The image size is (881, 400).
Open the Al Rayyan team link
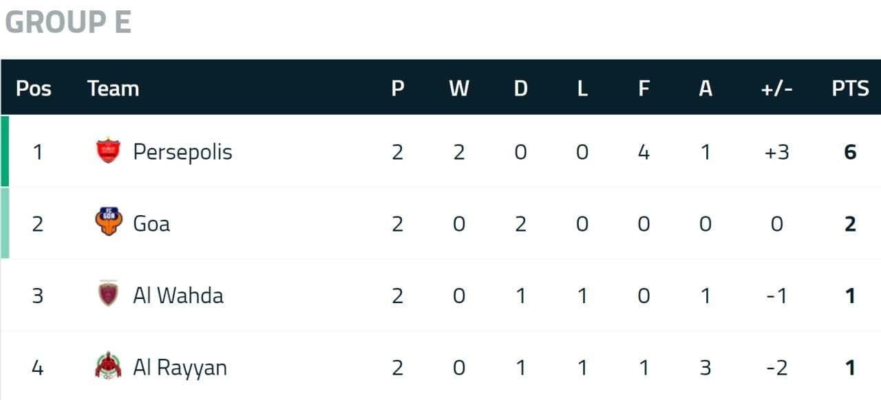tap(180, 368)
